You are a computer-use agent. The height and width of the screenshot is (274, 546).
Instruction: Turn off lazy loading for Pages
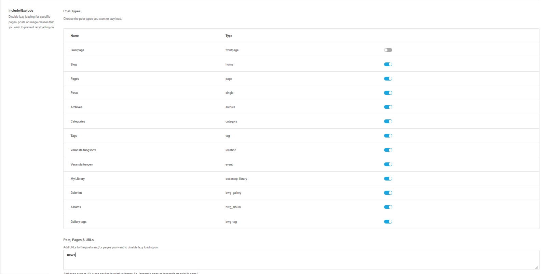coord(388,79)
